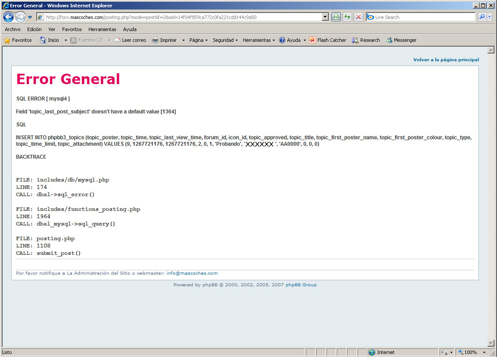Expand the Fuentes dropdown arrow
497x357 pixels.
(x=109, y=40)
